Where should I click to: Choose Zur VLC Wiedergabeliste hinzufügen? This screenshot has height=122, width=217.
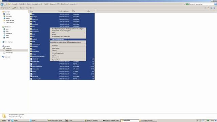(68, 29)
